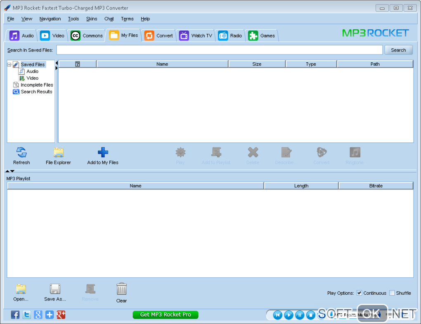Collapse the tree panel with the left arrow
Image resolution: width=421 pixels, height=324 pixels.
pos(57,63)
